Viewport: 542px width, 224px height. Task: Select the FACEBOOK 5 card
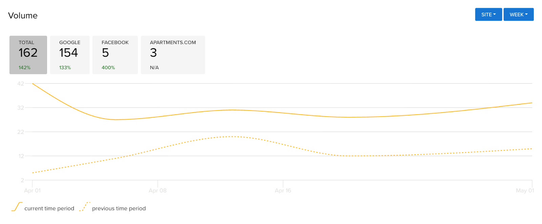click(115, 55)
